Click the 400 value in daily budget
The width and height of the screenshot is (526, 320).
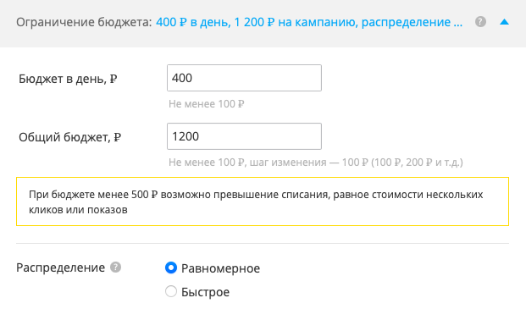(x=182, y=78)
